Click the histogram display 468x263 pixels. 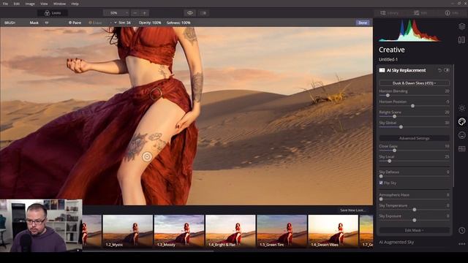point(409,31)
